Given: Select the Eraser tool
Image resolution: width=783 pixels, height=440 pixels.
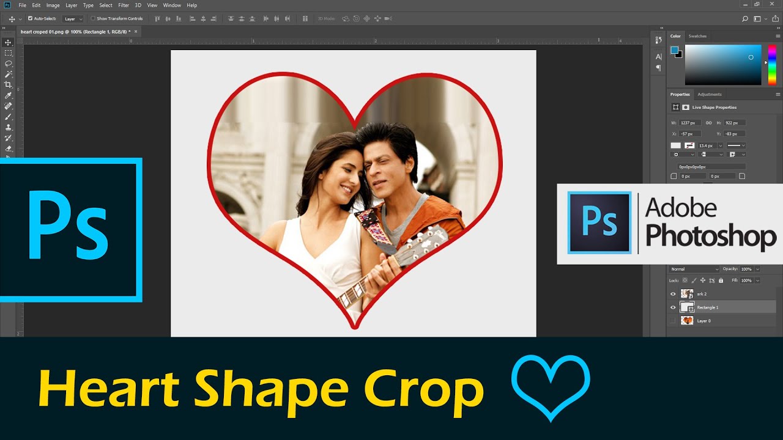Looking at the screenshot, I should (x=8, y=148).
